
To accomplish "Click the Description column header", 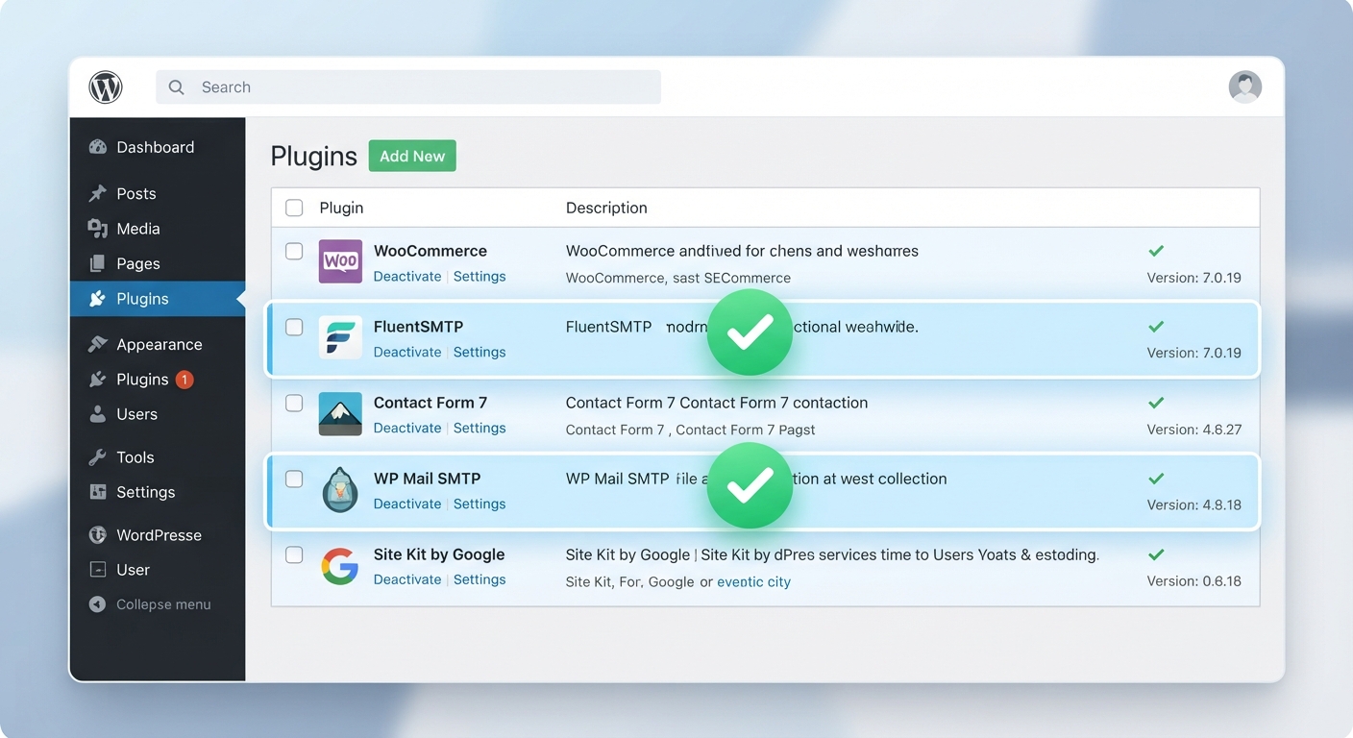I will [606, 208].
